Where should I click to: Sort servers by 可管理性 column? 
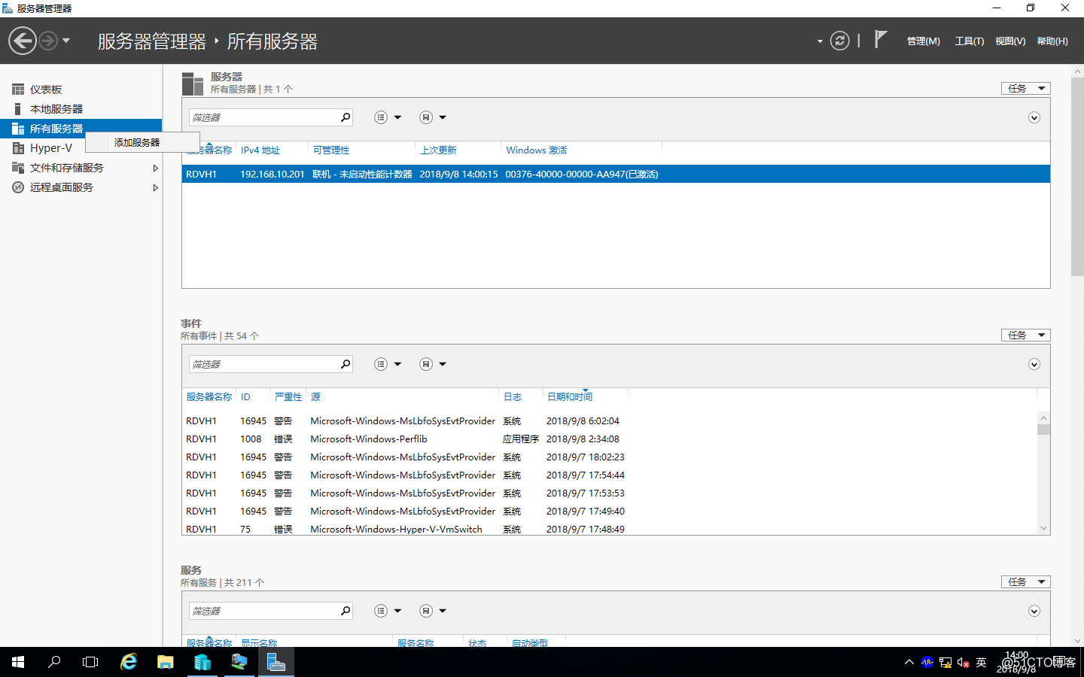pyautogui.click(x=331, y=150)
